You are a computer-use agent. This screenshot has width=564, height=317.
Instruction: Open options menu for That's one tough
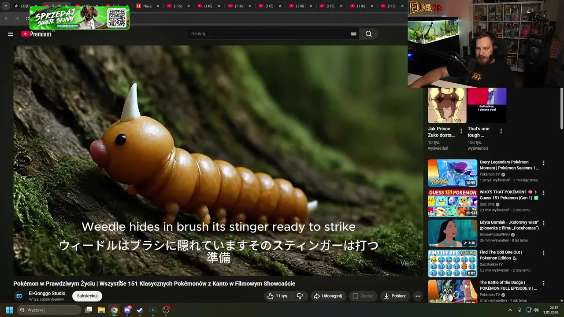tap(501, 131)
